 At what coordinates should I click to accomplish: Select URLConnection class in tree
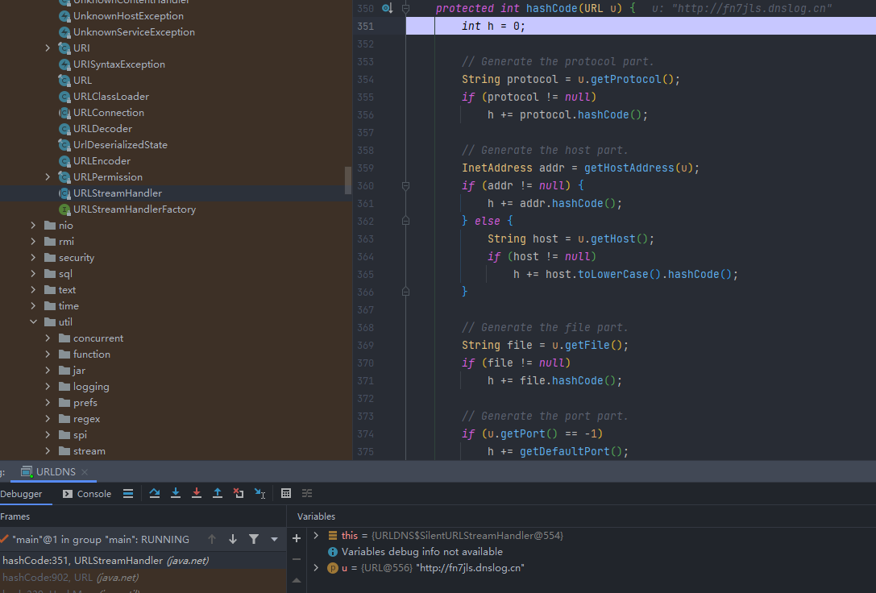tap(108, 113)
